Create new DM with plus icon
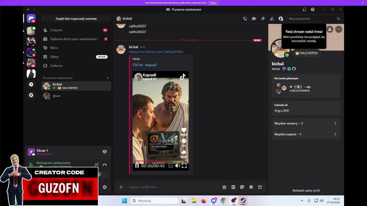This screenshot has height=206, width=367. pyautogui.click(x=108, y=78)
